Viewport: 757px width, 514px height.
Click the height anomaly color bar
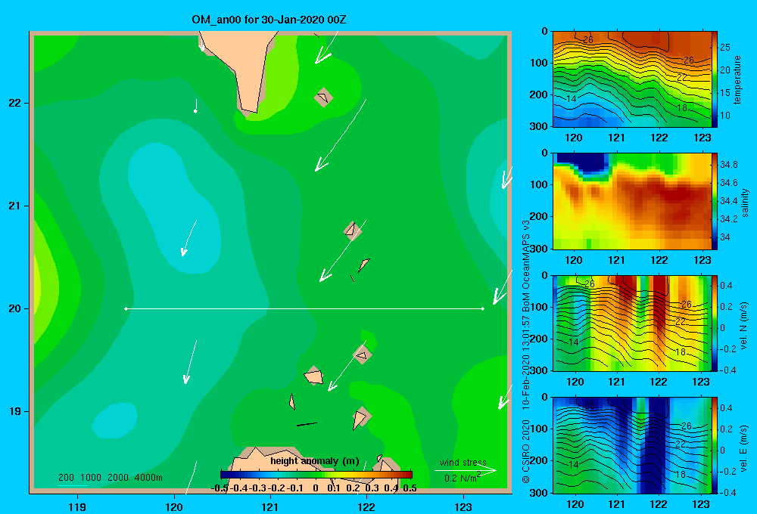coord(316,475)
